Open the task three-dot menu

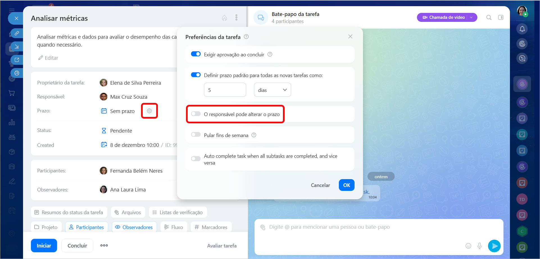(x=236, y=18)
